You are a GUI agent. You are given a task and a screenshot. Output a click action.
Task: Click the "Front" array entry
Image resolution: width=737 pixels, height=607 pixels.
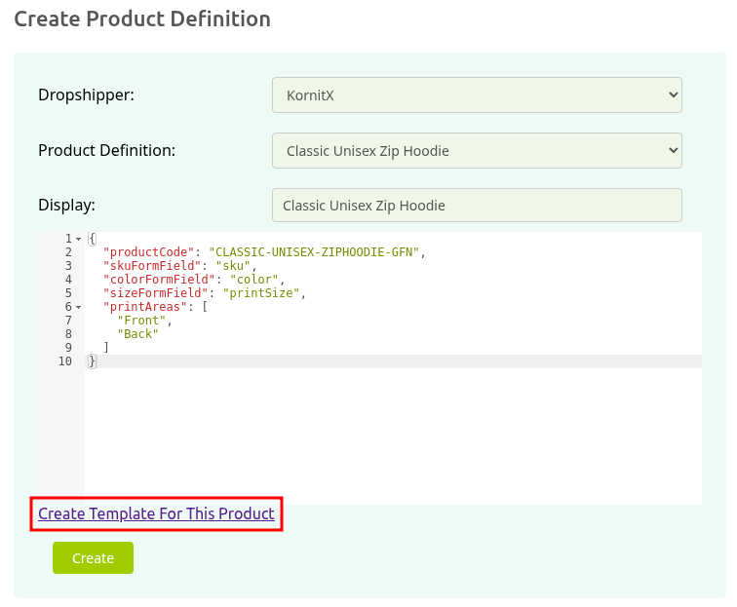coord(141,320)
